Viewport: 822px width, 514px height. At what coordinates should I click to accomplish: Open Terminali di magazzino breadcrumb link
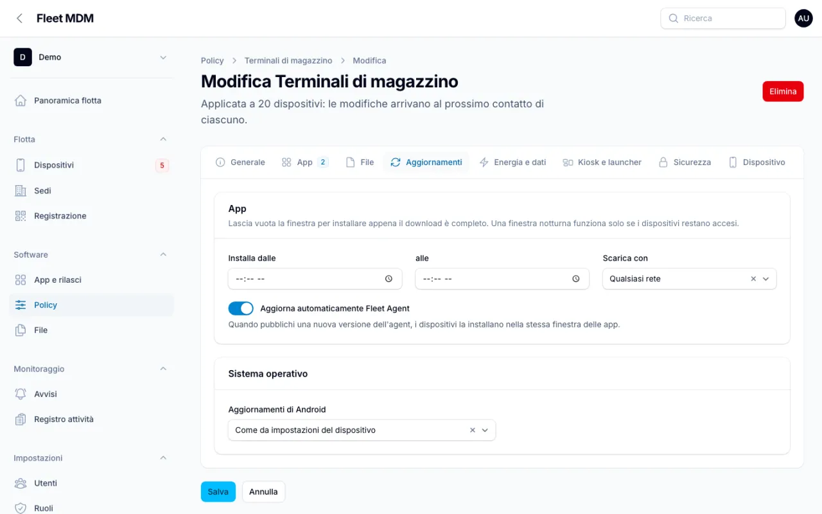click(288, 60)
